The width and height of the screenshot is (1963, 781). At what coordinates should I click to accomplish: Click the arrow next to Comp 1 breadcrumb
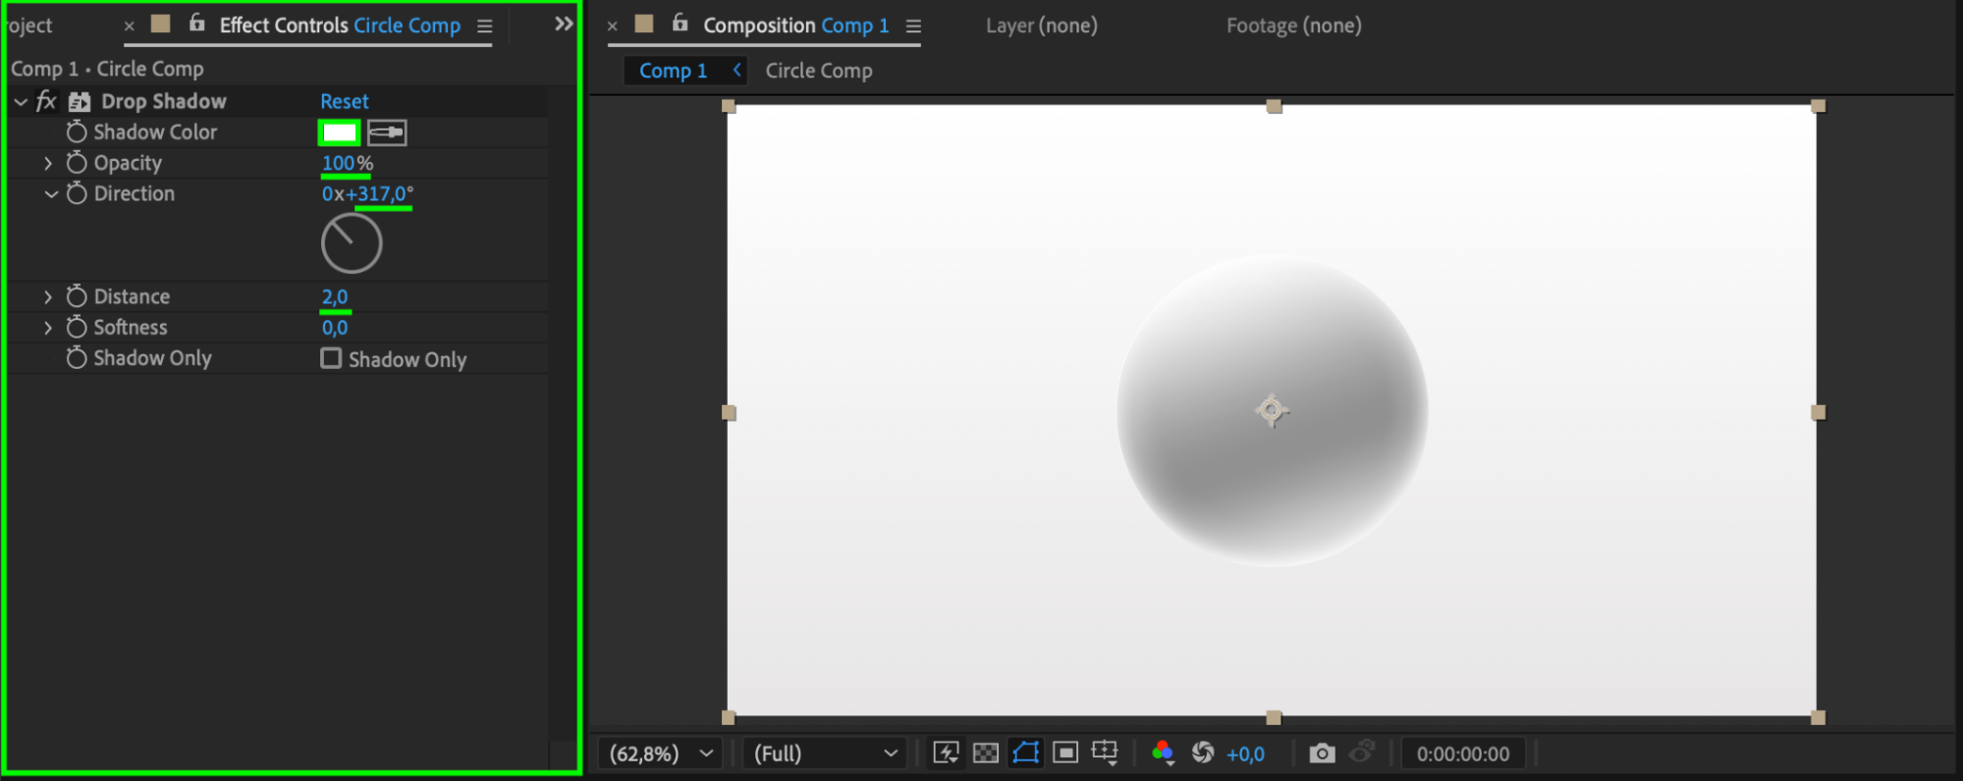(736, 70)
